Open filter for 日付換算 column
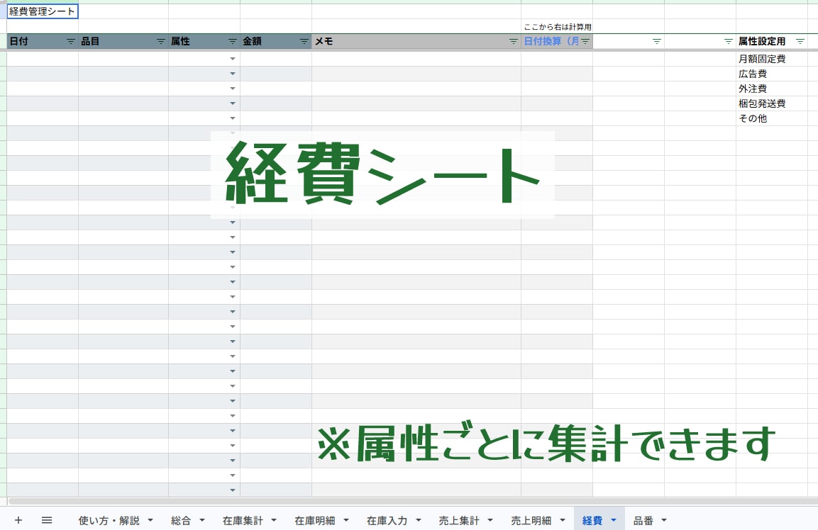Screen dimensions: 818x530 coord(585,42)
